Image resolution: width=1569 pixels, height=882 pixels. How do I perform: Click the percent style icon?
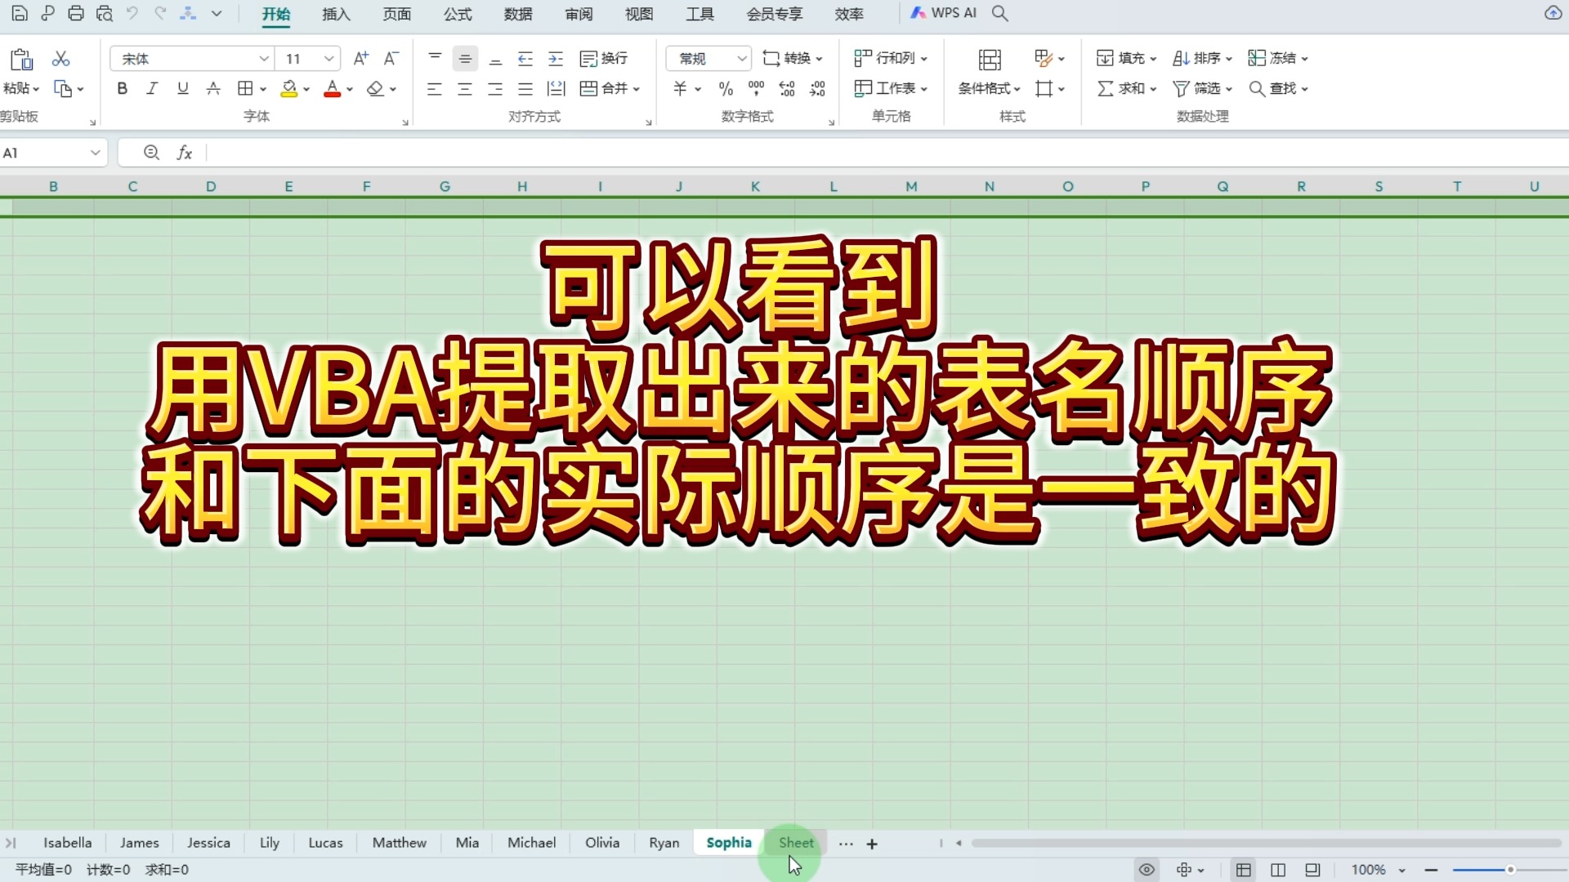click(x=726, y=88)
